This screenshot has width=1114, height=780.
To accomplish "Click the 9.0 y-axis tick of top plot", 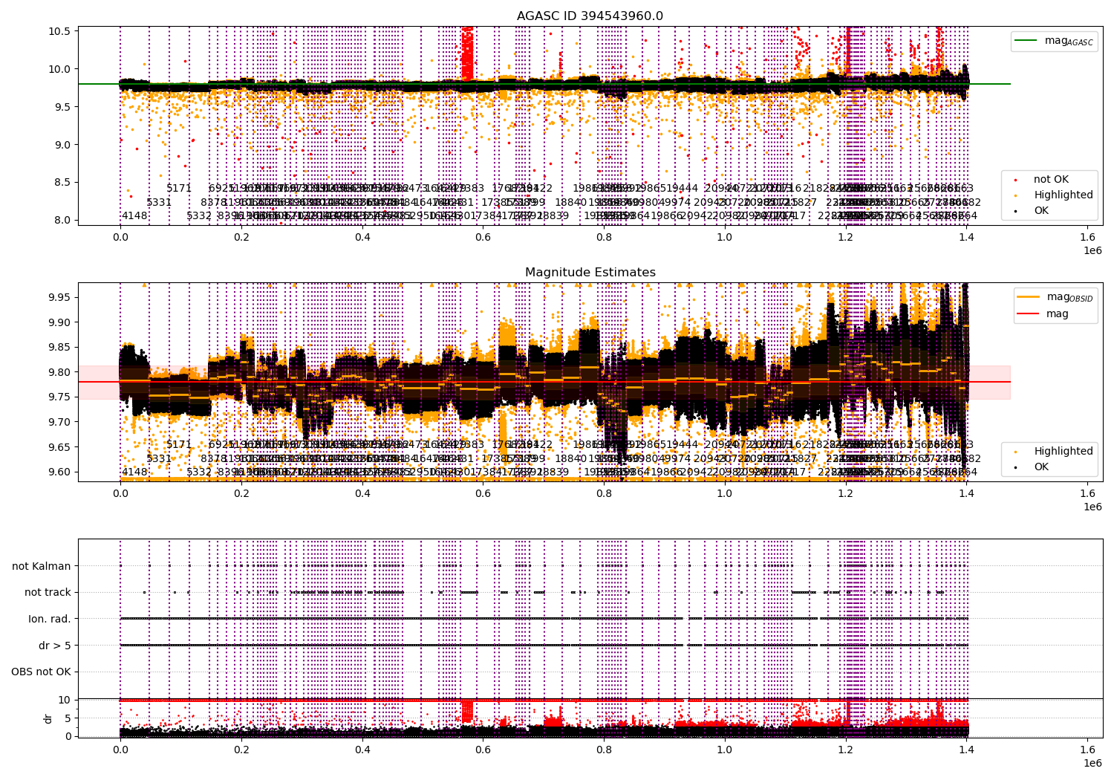I will click(x=62, y=144).
